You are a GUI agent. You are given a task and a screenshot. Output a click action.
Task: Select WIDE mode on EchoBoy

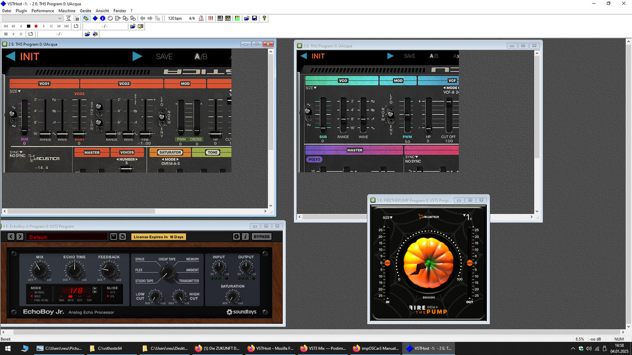[x=36, y=296]
